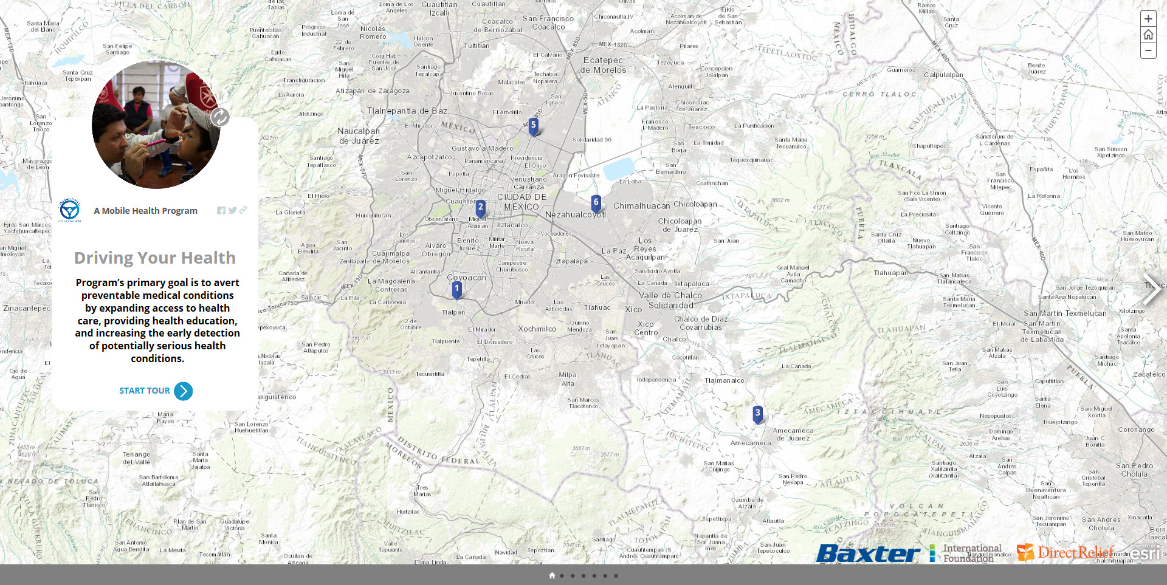
Task: Open the circular doctor exam photo
Action: coord(156,125)
